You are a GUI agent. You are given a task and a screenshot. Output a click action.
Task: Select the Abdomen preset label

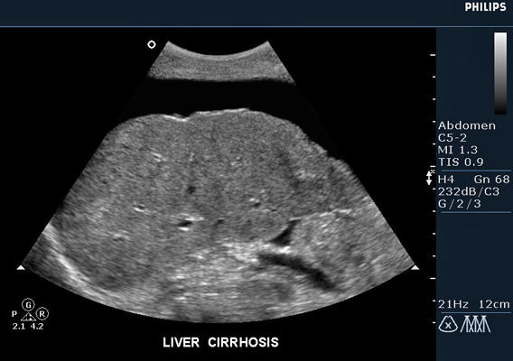467,125
